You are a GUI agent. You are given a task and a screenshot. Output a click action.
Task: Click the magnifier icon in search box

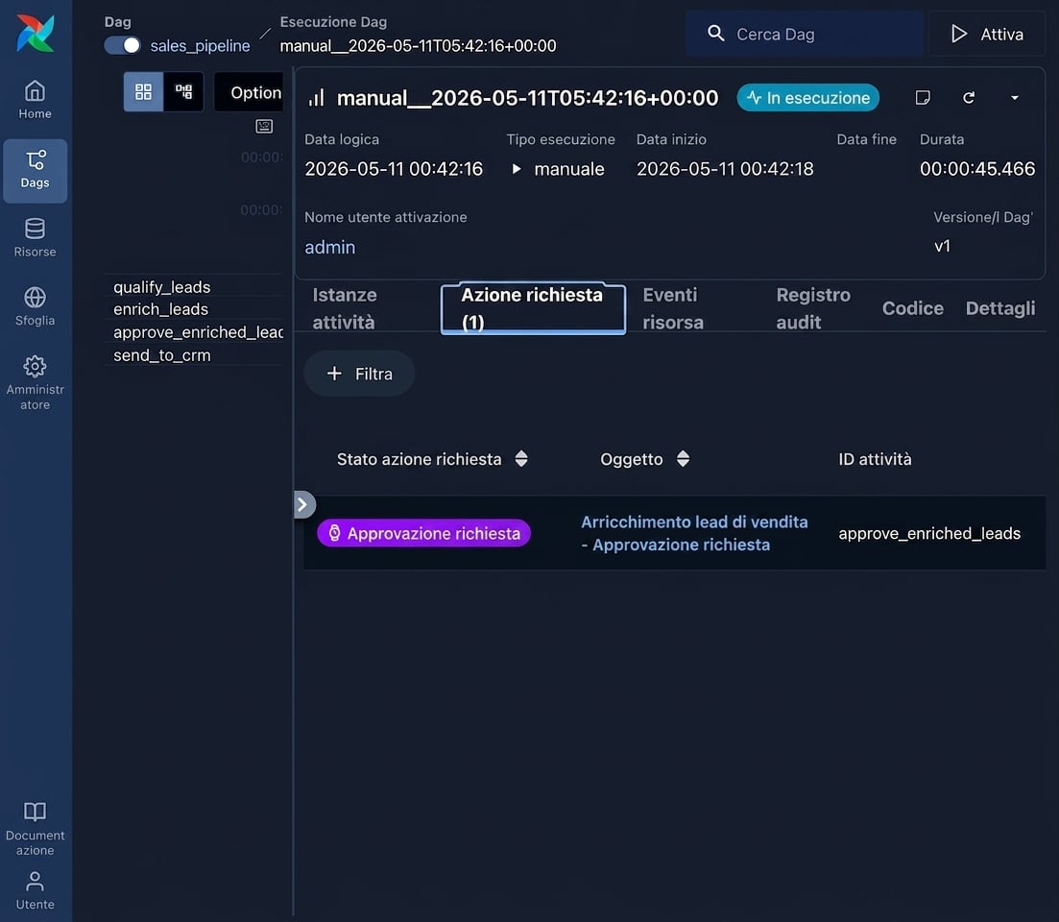[x=715, y=33]
